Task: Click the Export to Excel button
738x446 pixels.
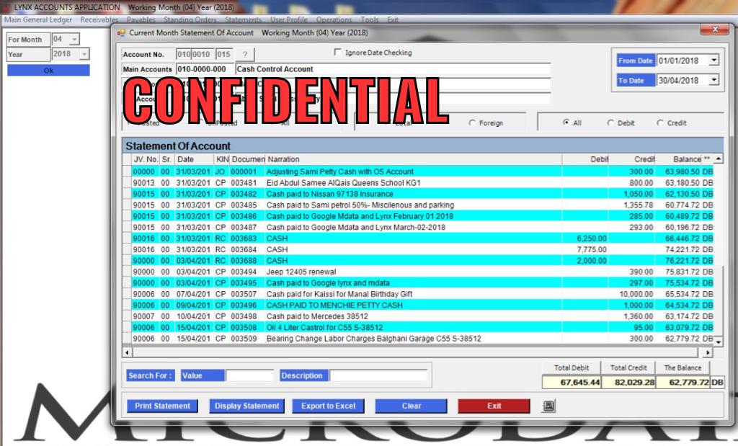Action: [x=328, y=406]
